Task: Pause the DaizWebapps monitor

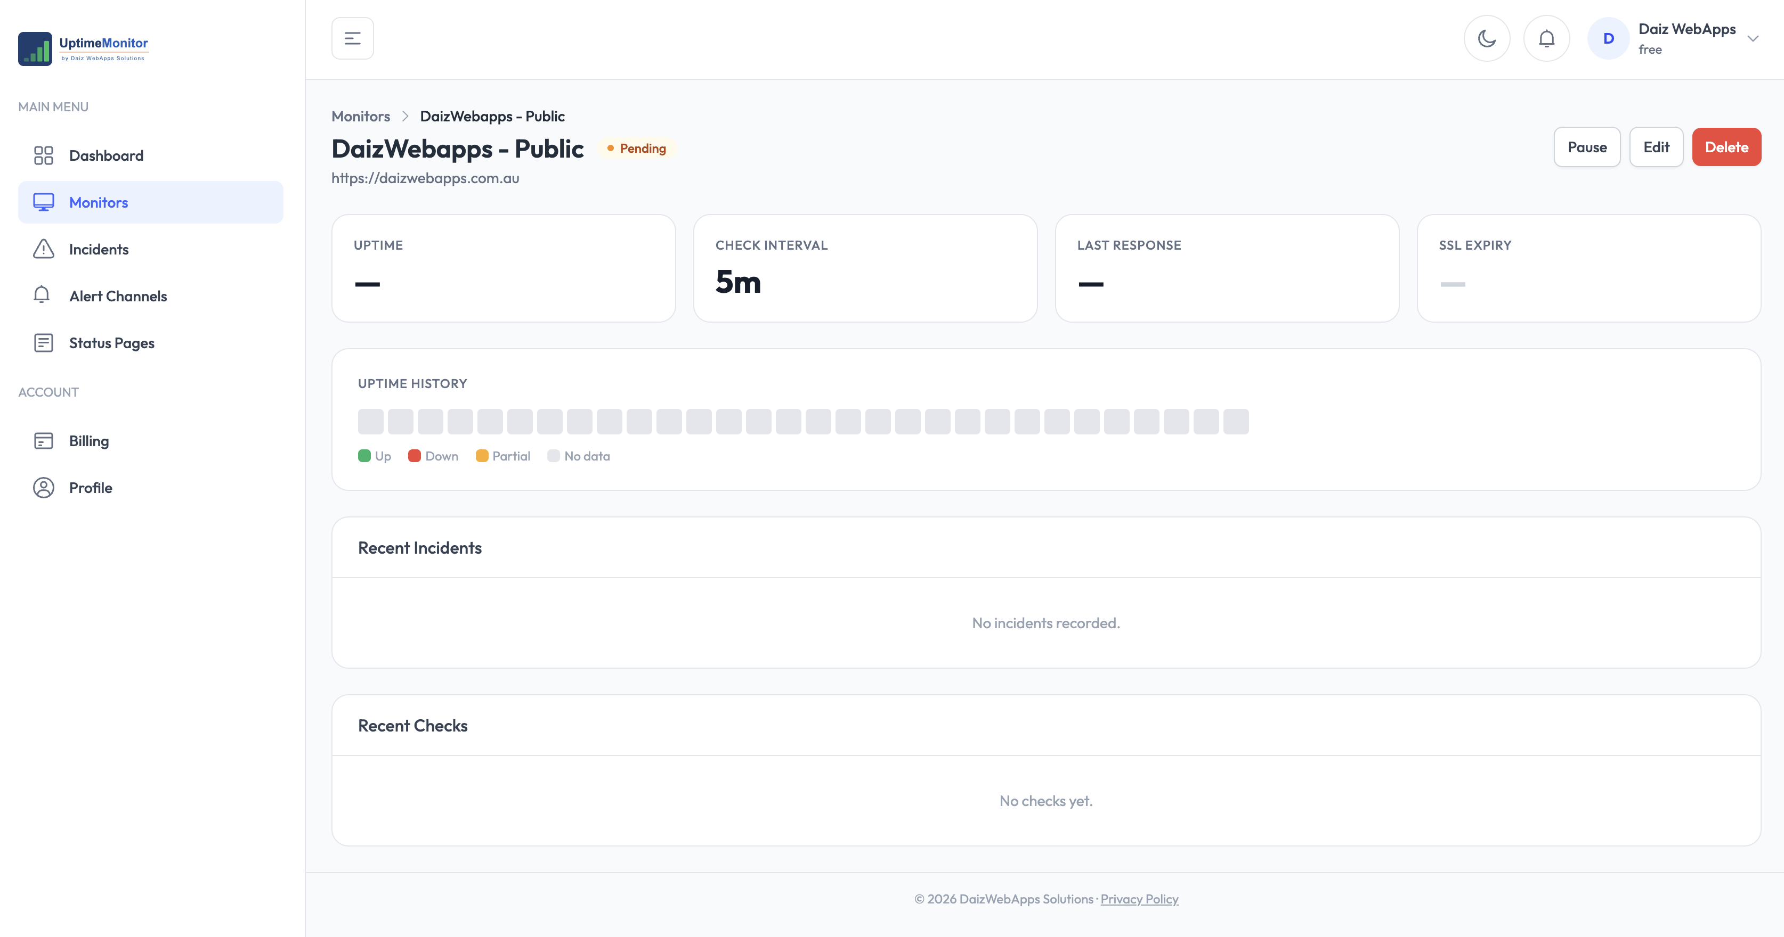Action: pyautogui.click(x=1587, y=147)
